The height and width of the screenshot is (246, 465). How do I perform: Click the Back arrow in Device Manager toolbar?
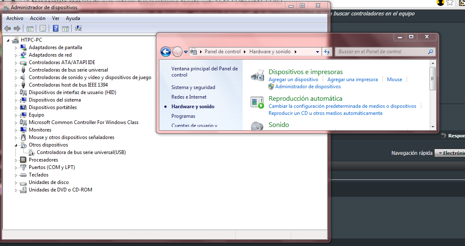click(8, 28)
